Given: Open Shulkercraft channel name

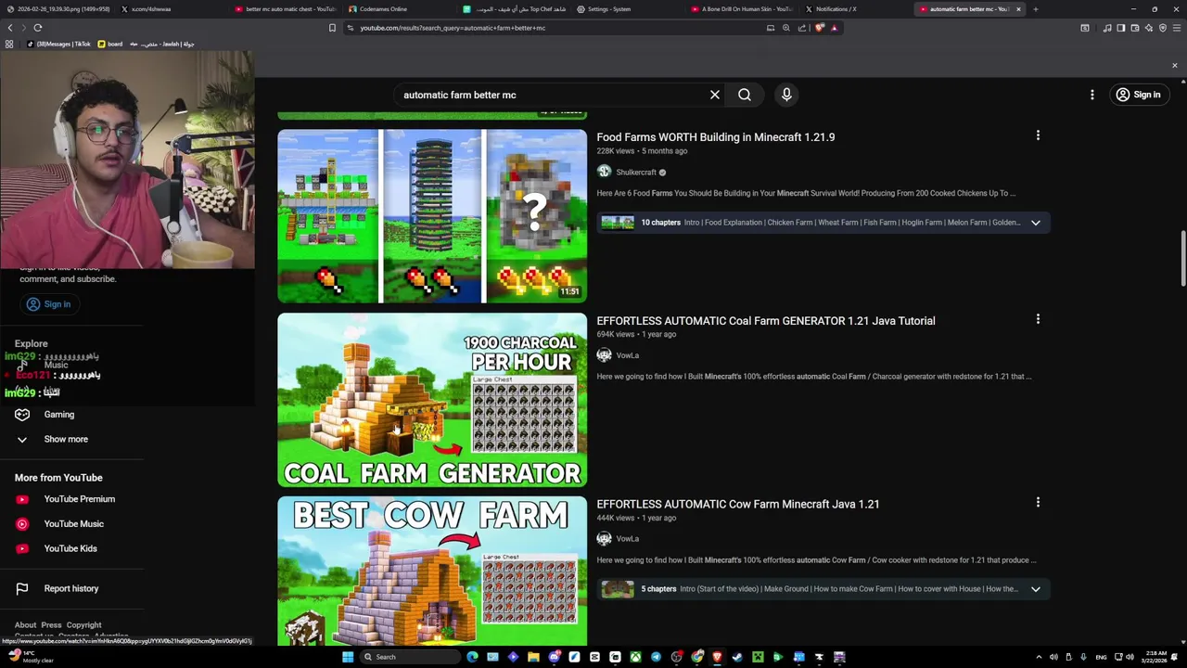Looking at the screenshot, I should click(x=636, y=173).
